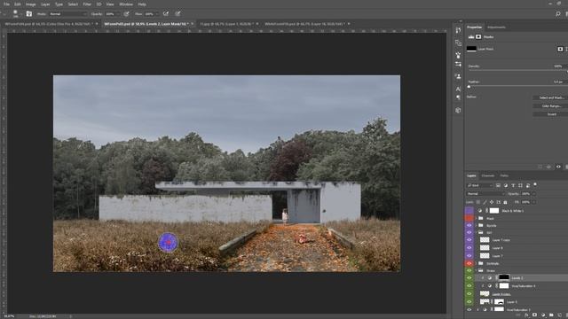Toggle the layer filtering on/off switch
This screenshot has width=568, height=319.
pos(535,184)
